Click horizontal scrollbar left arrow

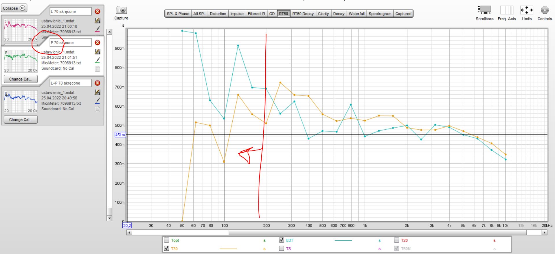129,232
